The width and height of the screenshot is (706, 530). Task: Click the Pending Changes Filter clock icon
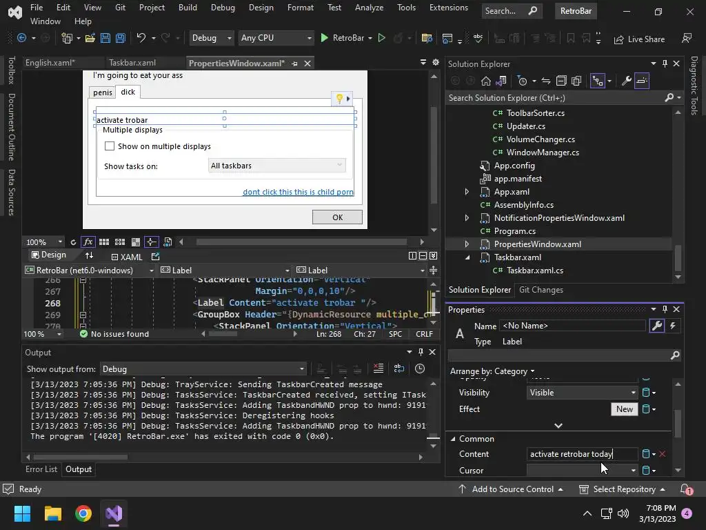click(523, 81)
